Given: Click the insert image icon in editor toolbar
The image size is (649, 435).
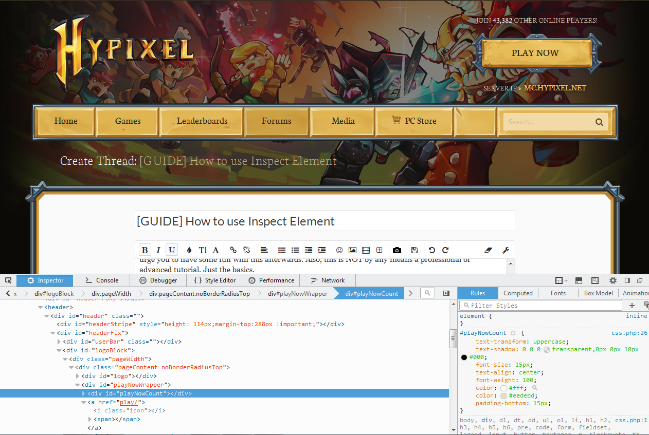Looking at the screenshot, I should 352,250.
